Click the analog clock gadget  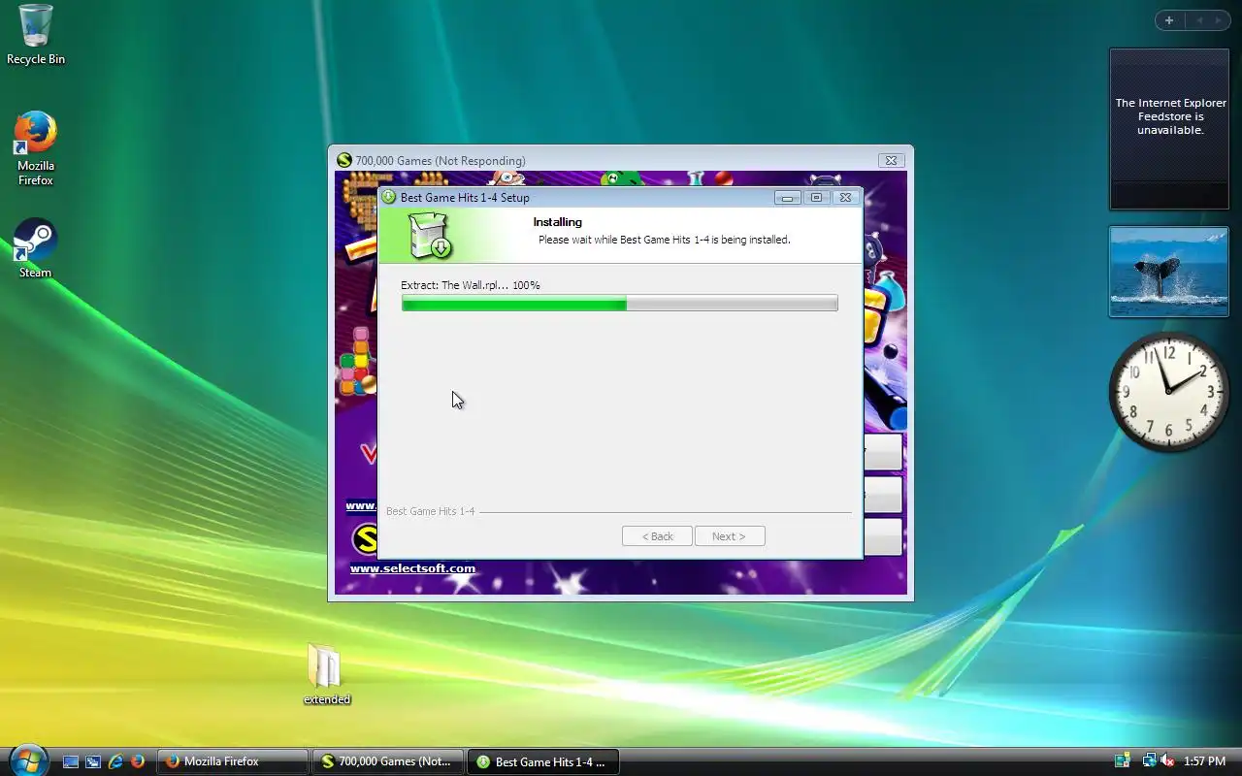click(x=1169, y=391)
